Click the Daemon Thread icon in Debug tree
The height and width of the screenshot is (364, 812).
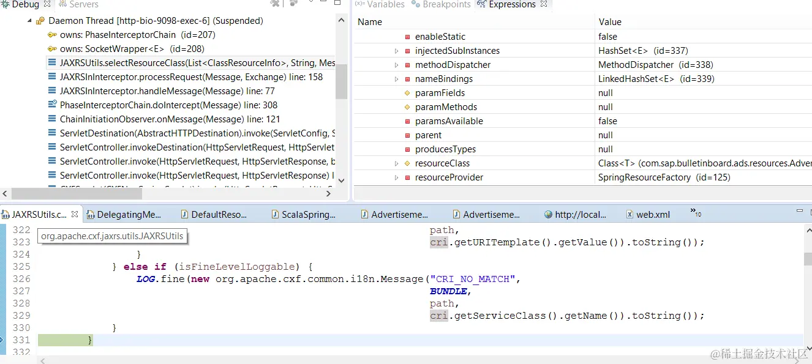pyautogui.click(x=40, y=21)
